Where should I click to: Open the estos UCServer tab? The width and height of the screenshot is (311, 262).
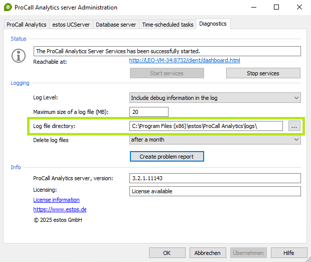pyautogui.click(x=71, y=25)
